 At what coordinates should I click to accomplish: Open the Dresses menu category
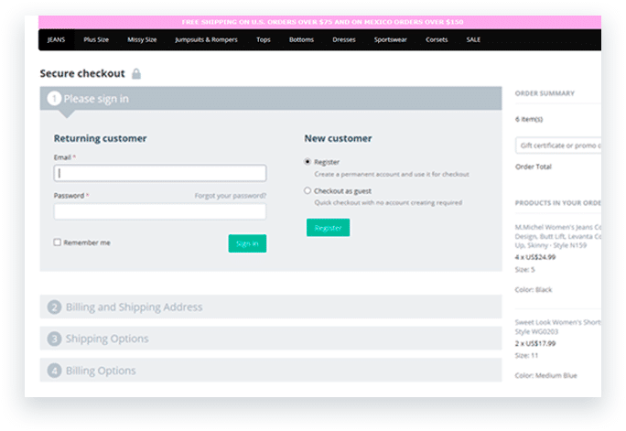tap(344, 40)
